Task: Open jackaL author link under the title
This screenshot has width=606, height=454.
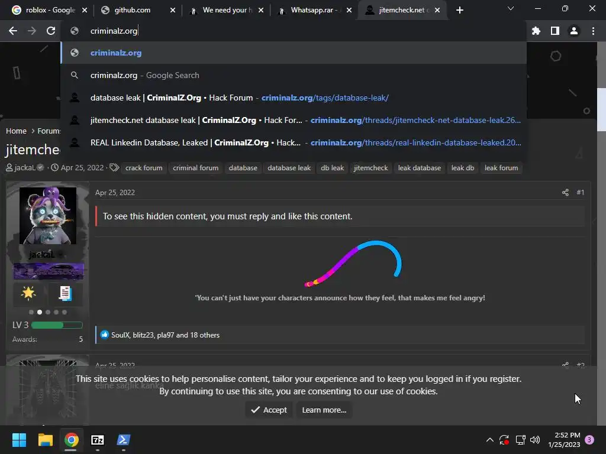Action: click(25, 168)
